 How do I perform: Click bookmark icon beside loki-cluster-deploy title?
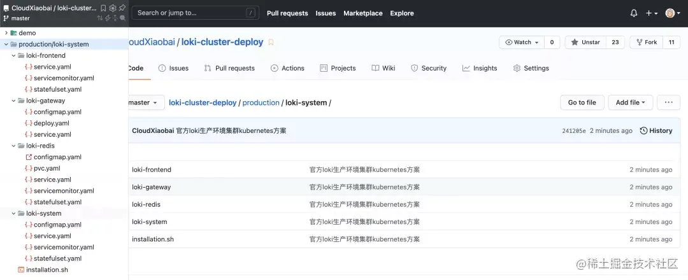coord(271,42)
